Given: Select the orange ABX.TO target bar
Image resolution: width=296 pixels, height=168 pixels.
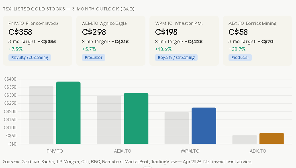Looking at the screenshot, I should (272, 138).
